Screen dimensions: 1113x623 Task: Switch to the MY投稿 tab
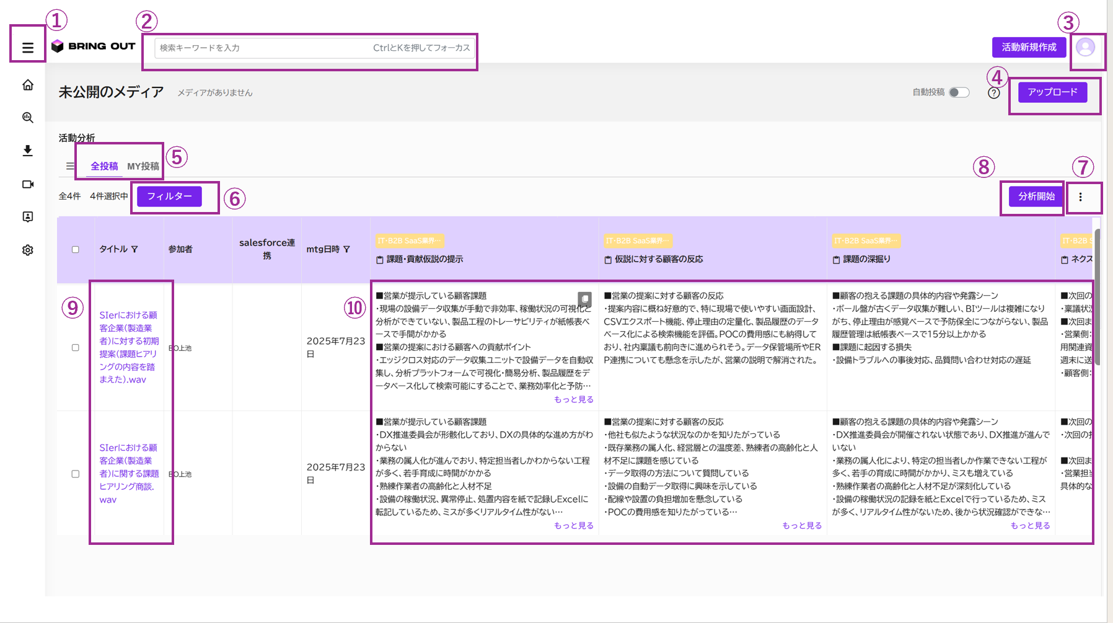[143, 166]
